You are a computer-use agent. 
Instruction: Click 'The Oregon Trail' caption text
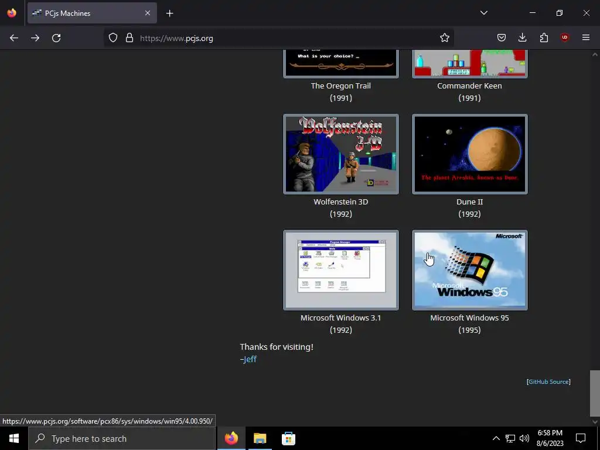(x=340, y=86)
